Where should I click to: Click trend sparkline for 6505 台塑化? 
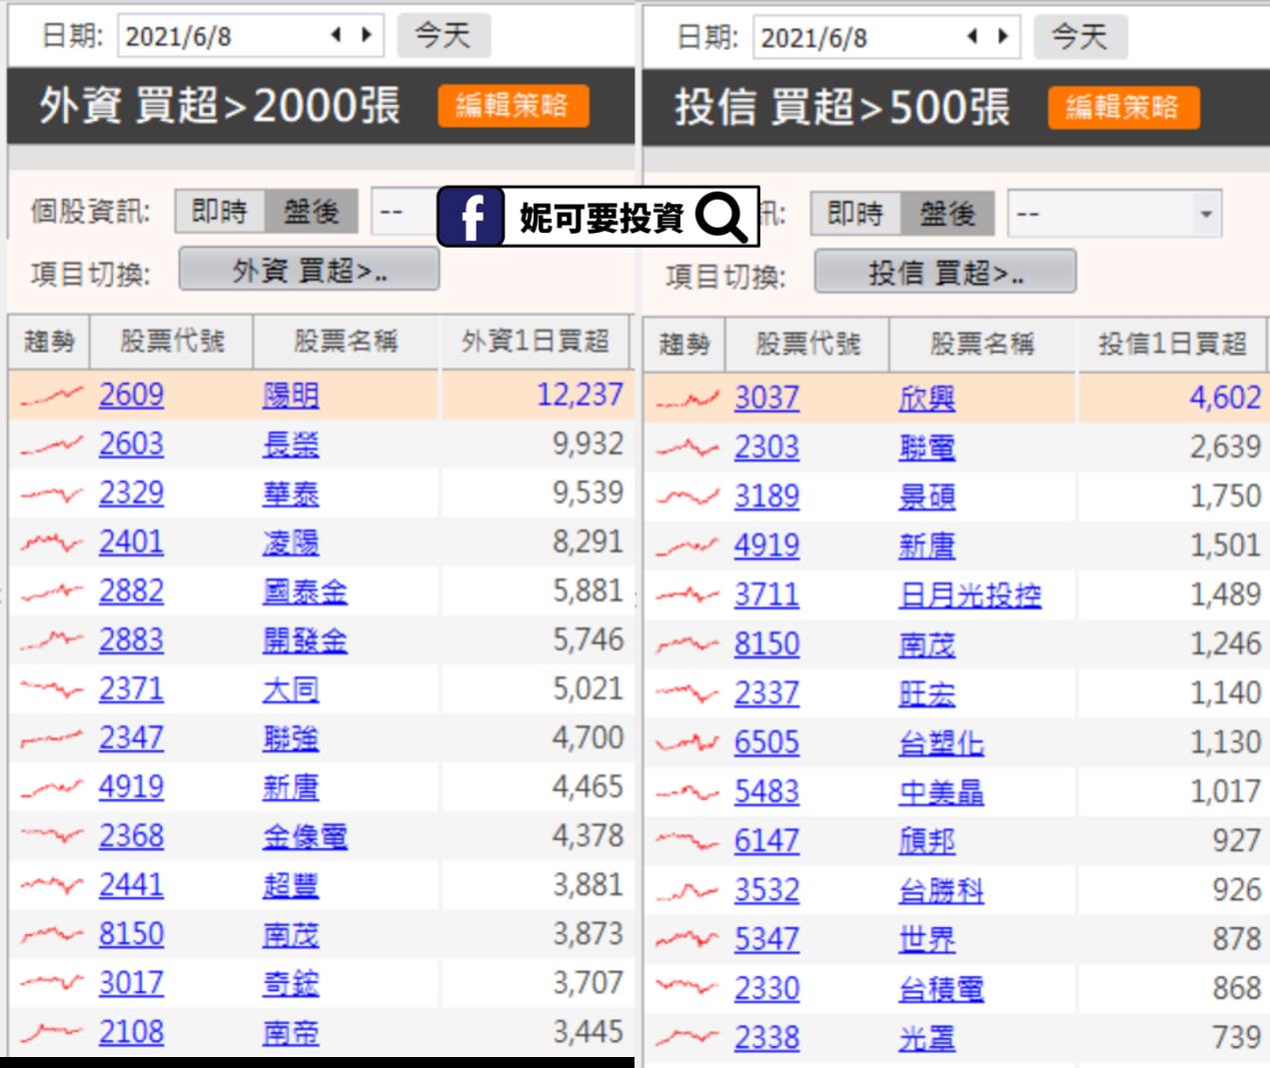click(x=687, y=743)
